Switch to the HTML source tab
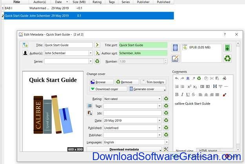Viewport: 245px width, 164px height. 208,150
